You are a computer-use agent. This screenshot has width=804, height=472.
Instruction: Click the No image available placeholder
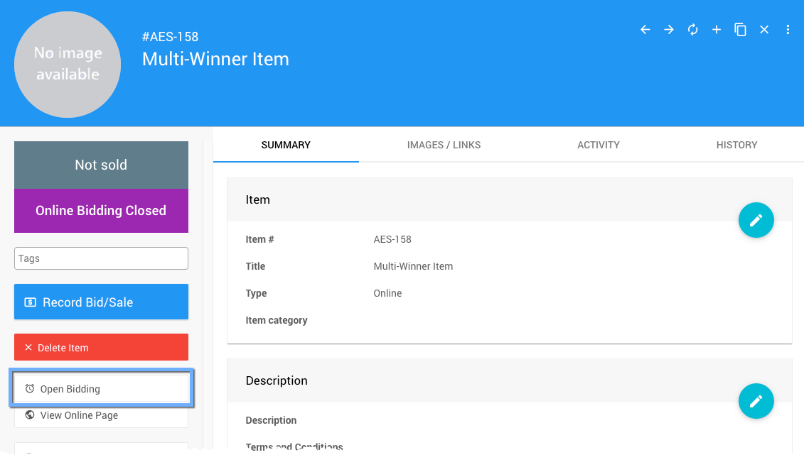click(68, 64)
